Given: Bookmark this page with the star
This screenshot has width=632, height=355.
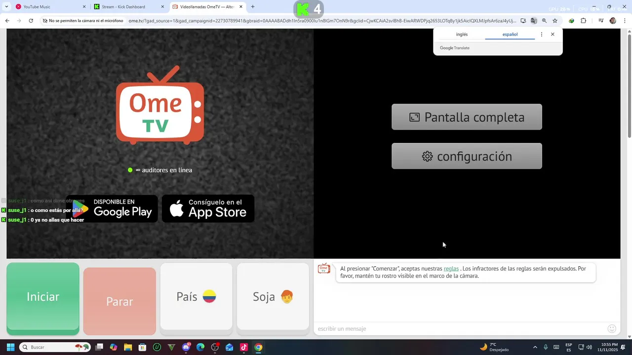Looking at the screenshot, I should (555, 21).
